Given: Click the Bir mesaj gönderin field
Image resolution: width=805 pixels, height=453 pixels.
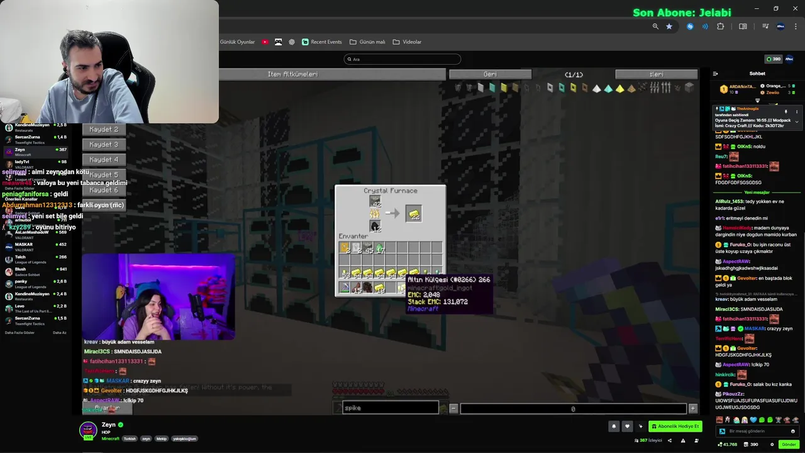Looking at the screenshot, I should (x=758, y=431).
